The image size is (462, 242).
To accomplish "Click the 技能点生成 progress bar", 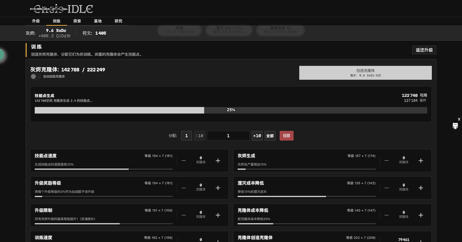I will [x=231, y=110].
